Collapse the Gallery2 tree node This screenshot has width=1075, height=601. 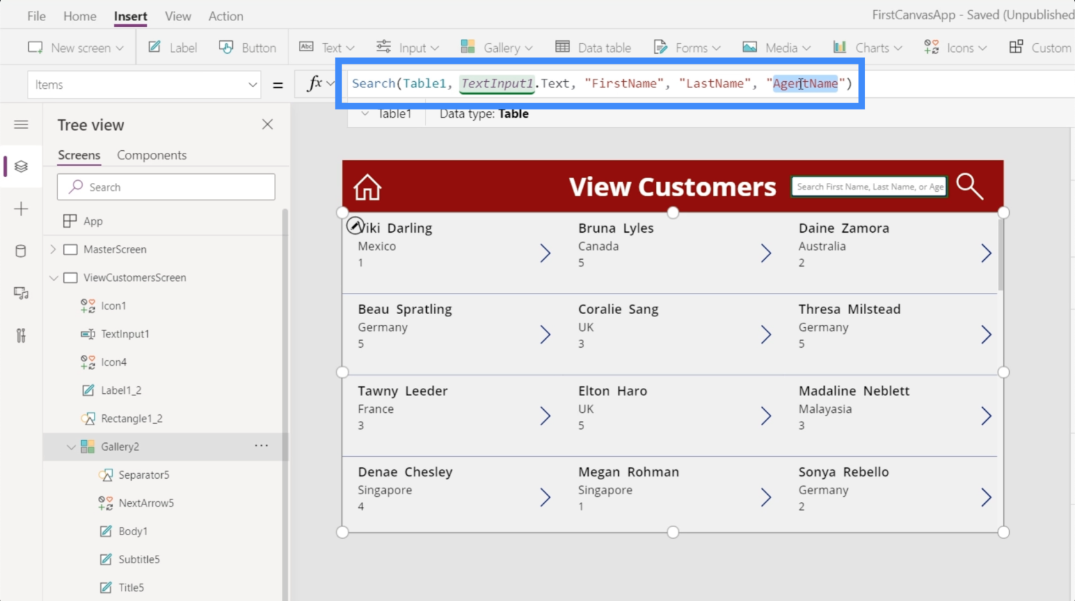click(x=71, y=447)
